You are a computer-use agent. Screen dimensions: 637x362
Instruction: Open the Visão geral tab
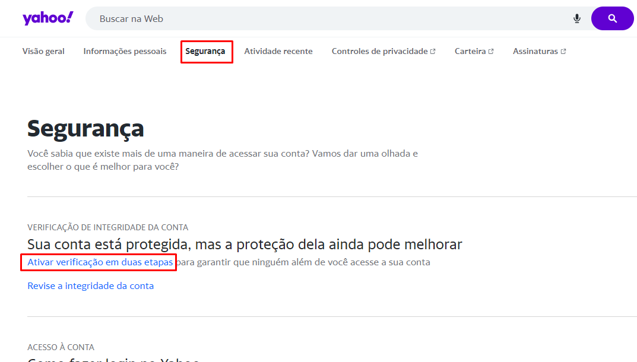(43, 52)
